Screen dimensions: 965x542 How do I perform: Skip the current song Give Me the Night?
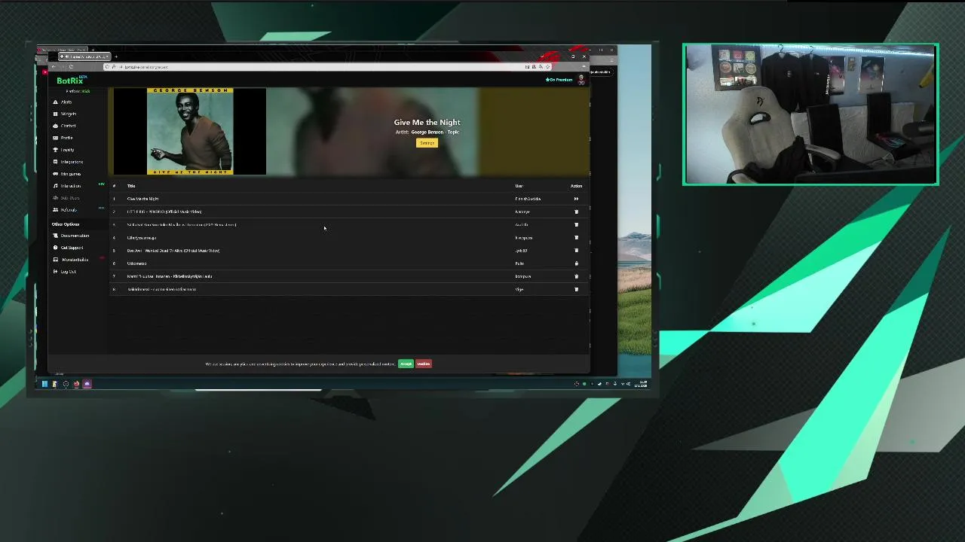click(x=576, y=199)
